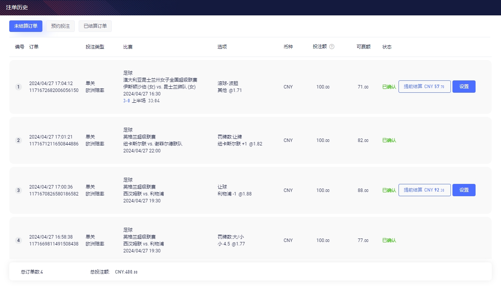
Task: Click the 注单历史 page title
Action: [x=17, y=7]
